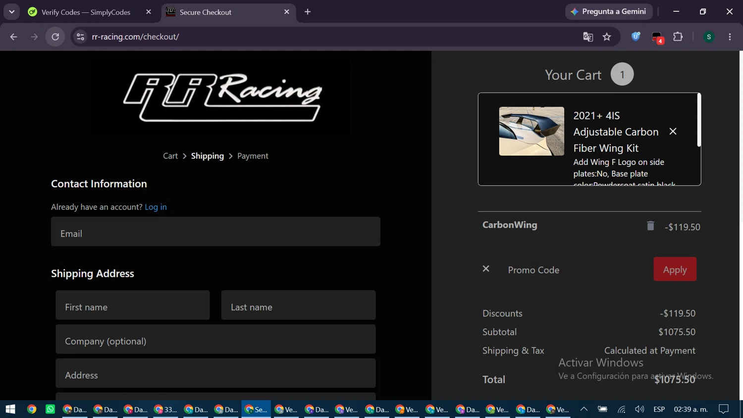Delete the CarbonWing coupon with trash icon

coord(650,226)
